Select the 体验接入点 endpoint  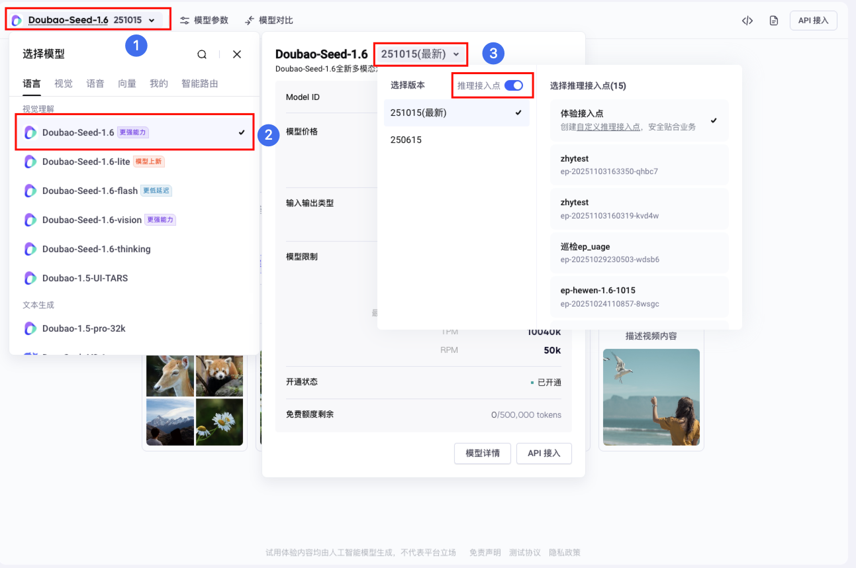tap(640, 120)
